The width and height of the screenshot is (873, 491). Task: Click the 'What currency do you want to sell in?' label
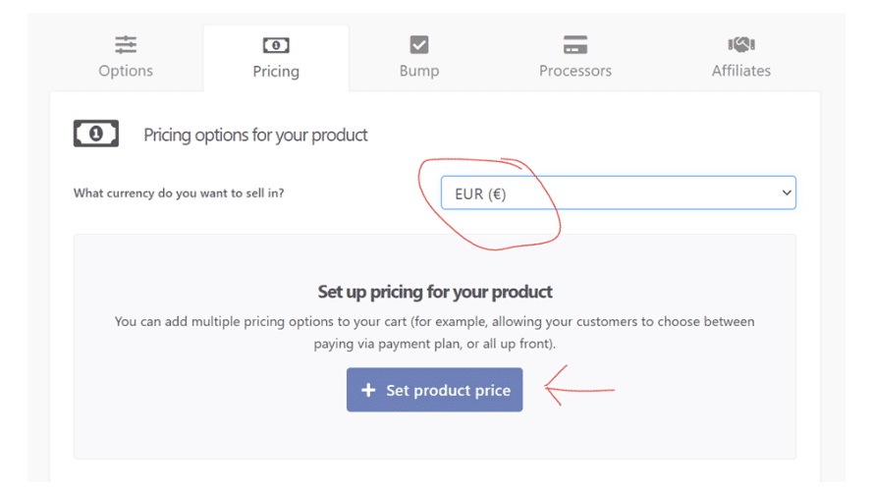click(x=179, y=193)
